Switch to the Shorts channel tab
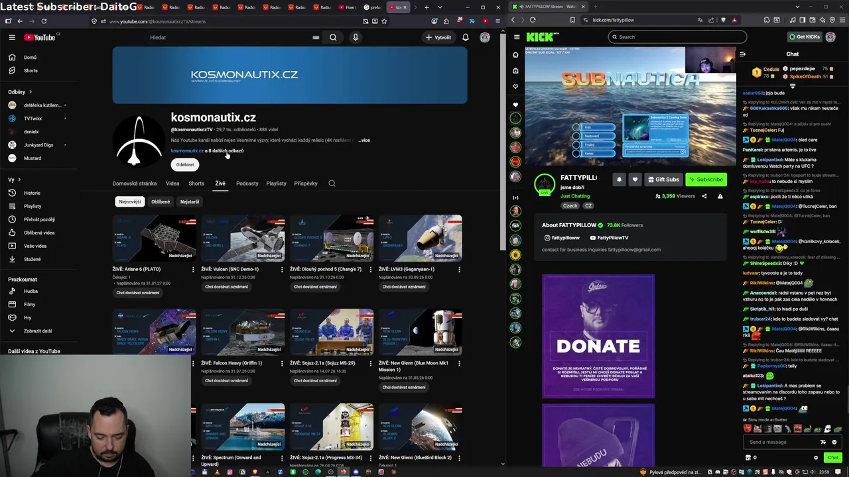 [196, 184]
